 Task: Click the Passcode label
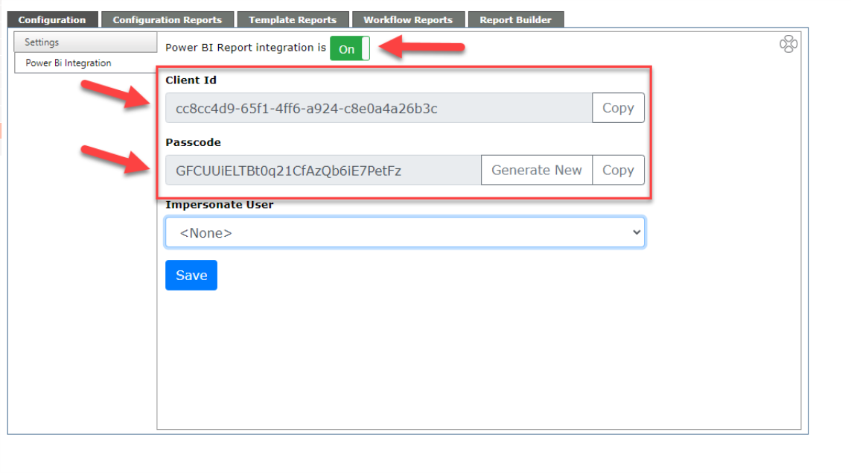pyautogui.click(x=194, y=142)
